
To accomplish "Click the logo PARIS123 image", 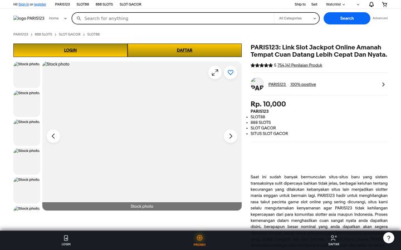I will click(28, 18).
